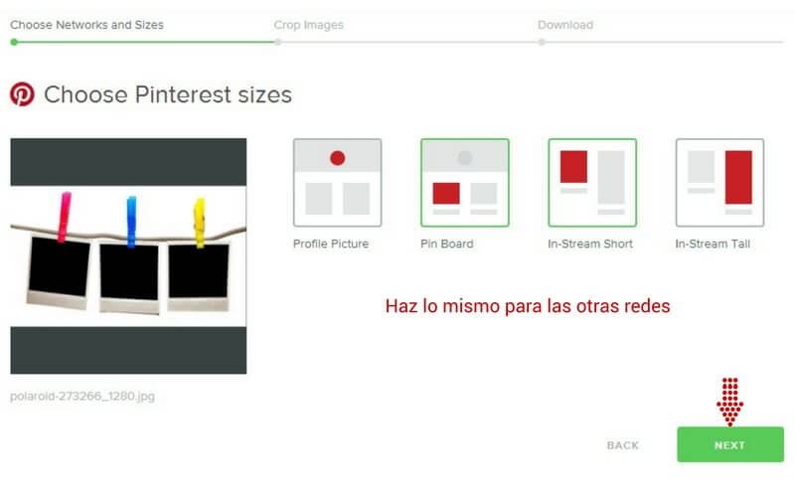Click the polaroid-273266_1280.jpg filename
This screenshot has height=497, width=795.
click(82, 397)
